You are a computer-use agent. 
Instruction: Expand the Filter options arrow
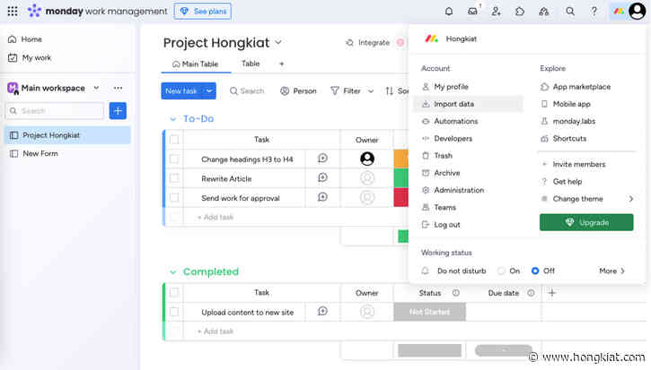pyautogui.click(x=371, y=91)
